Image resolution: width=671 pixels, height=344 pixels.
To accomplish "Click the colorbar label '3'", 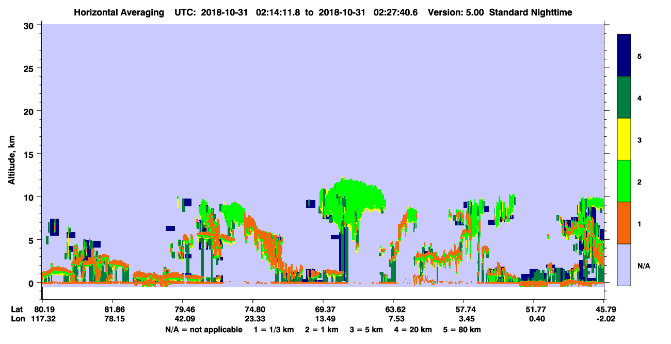I will (640, 140).
